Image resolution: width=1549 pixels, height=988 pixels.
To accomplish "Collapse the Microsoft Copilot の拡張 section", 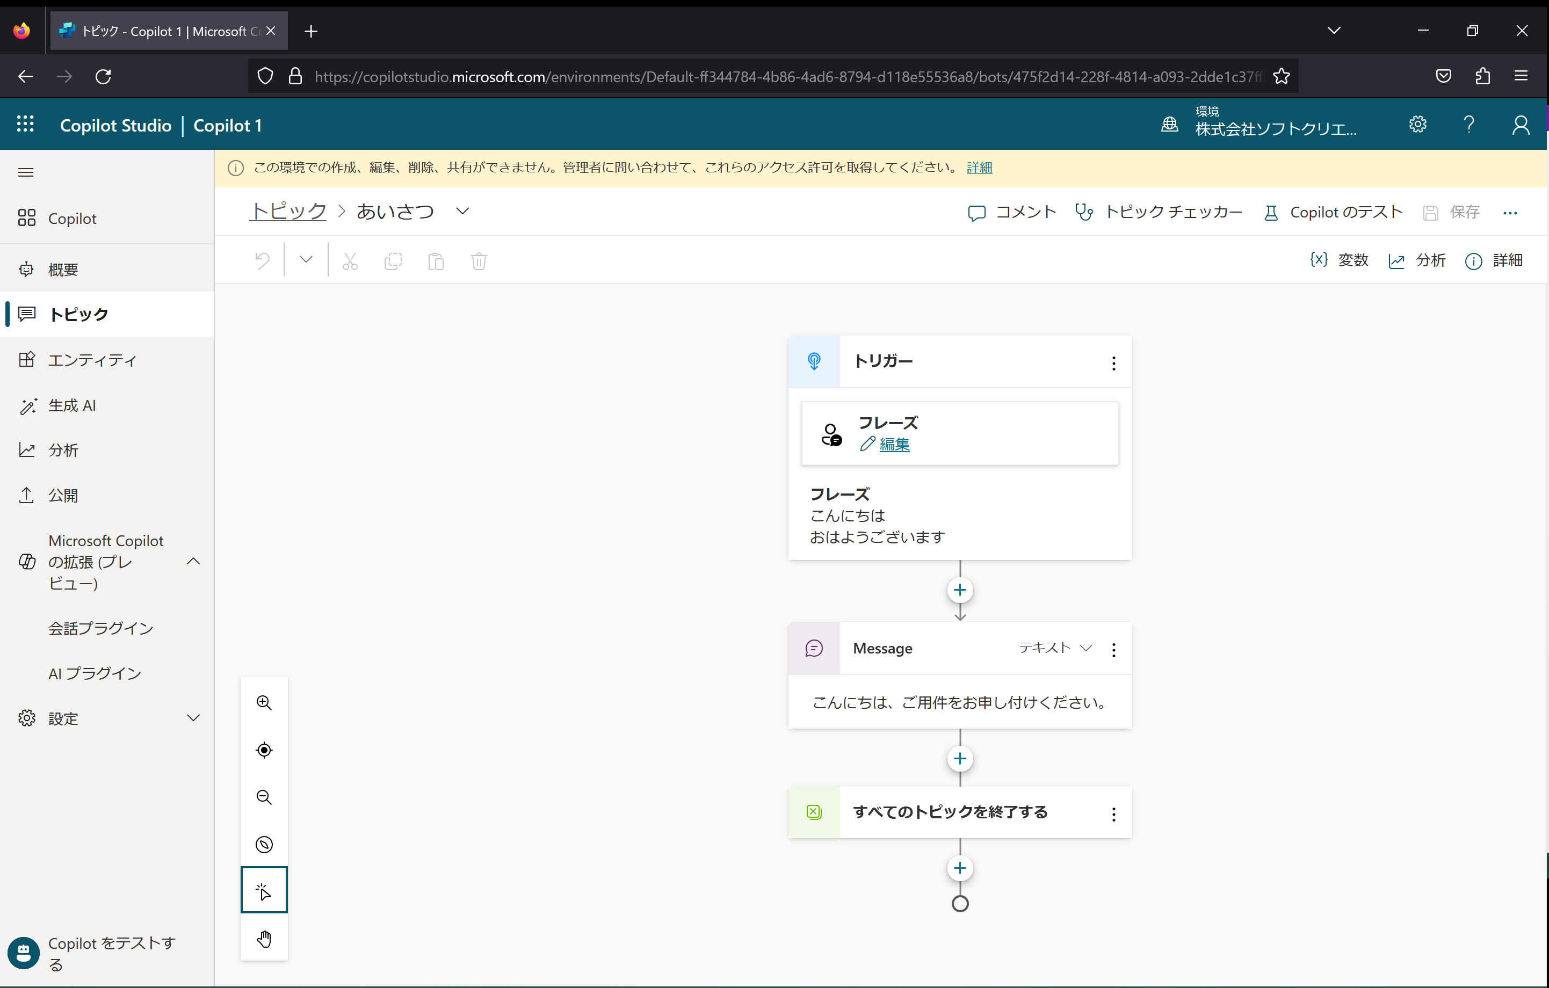I will tap(193, 562).
